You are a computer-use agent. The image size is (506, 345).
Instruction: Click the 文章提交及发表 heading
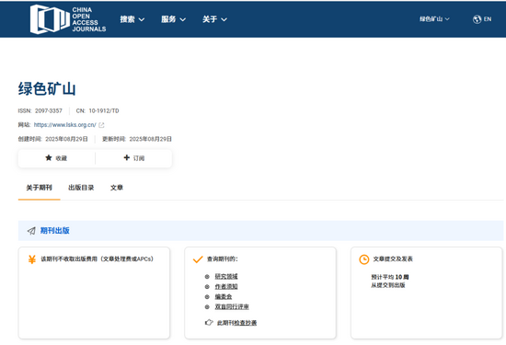click(393, 259)
